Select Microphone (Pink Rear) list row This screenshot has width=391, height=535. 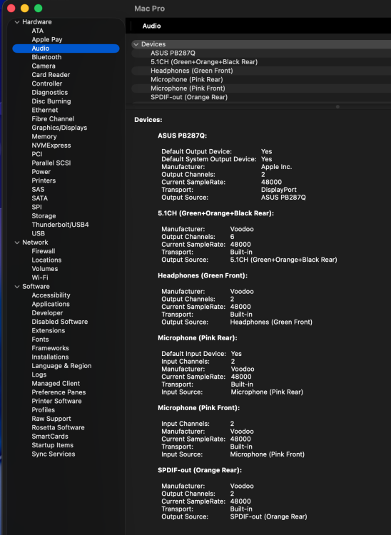click(261, 80)
